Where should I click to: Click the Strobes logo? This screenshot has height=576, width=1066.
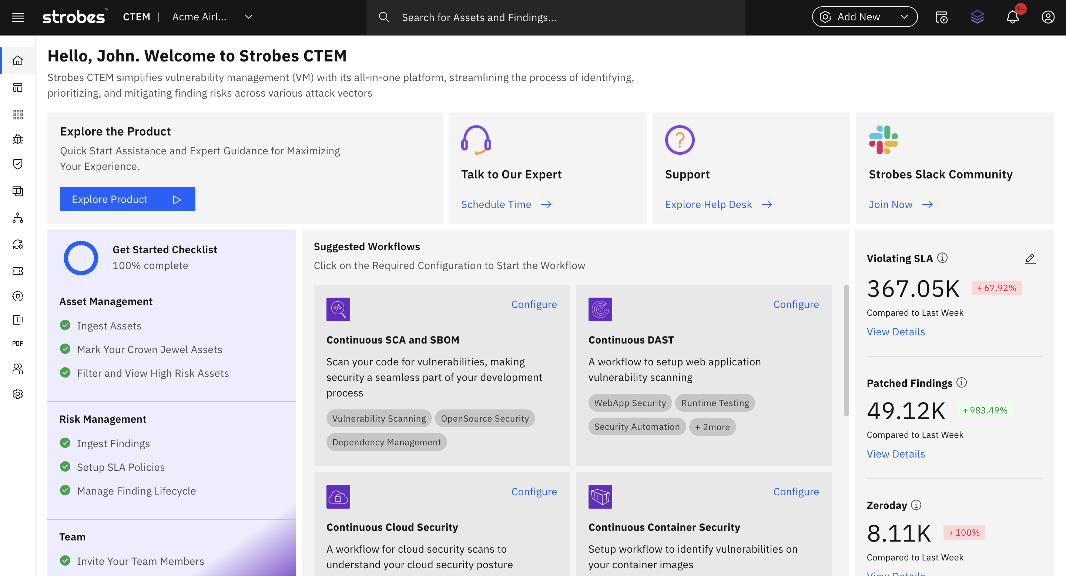coord(75,17)
